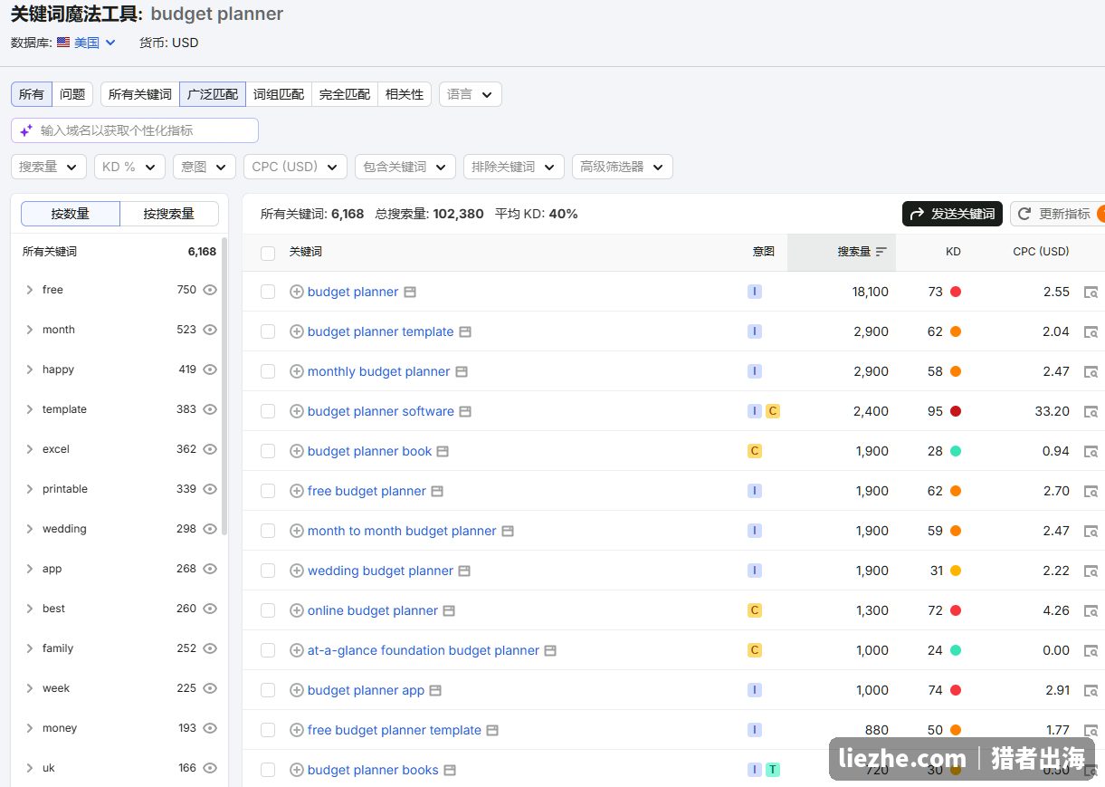1105x787 pixels.
Task: Open SERP features icon beside 'budget planner template'
Action: pyautogui.click(x=465, y=331)
